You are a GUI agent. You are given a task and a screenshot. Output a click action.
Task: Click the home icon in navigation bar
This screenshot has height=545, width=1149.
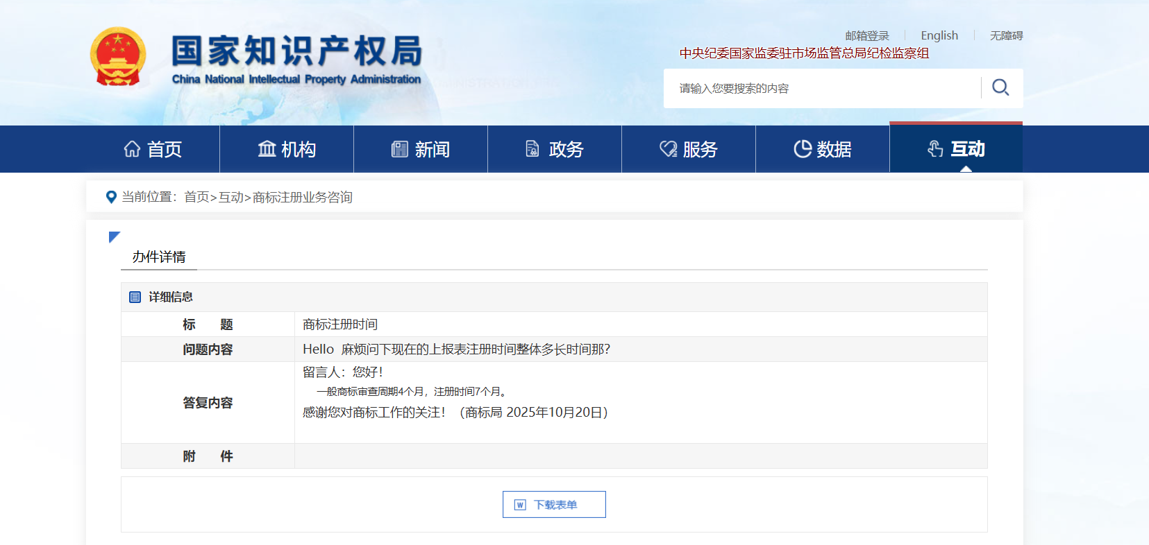point(132,149)
